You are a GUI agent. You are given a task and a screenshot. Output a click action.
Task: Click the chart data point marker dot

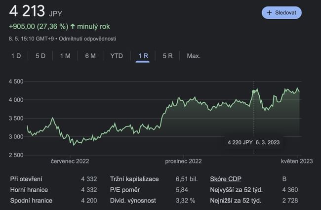254,92
